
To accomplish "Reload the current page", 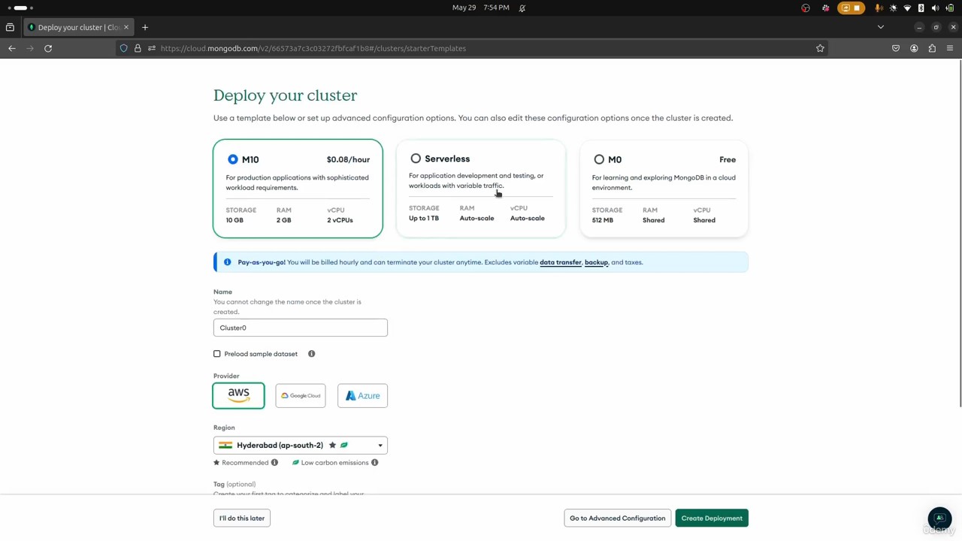I will pos(48,48).
